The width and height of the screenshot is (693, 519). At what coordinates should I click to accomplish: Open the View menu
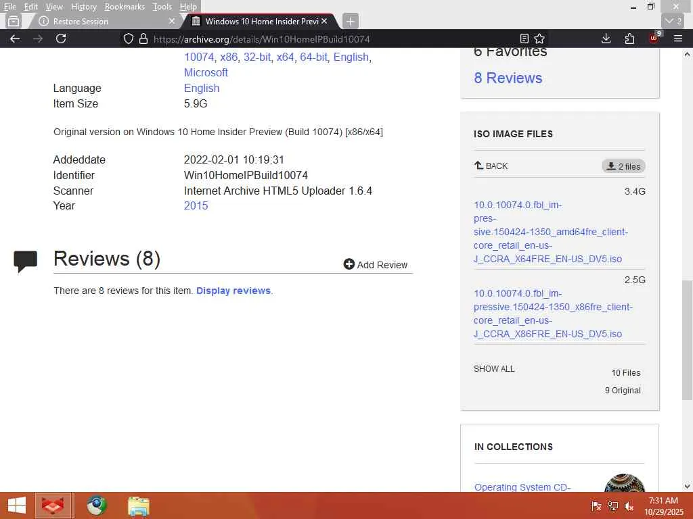pyautogui.click(x=54, y=7)
